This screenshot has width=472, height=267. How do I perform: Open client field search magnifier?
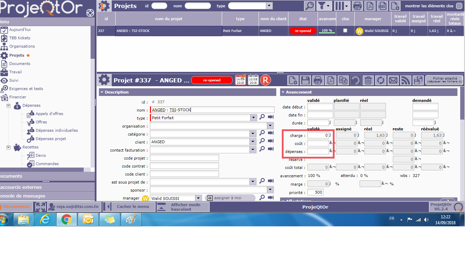pos(262,141)
